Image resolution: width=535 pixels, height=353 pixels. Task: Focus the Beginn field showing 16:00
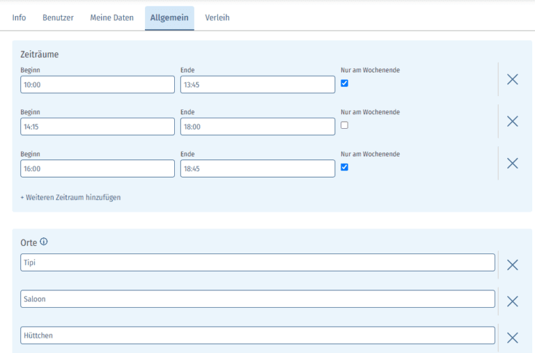pyautogui.click(x=98, y=168)
